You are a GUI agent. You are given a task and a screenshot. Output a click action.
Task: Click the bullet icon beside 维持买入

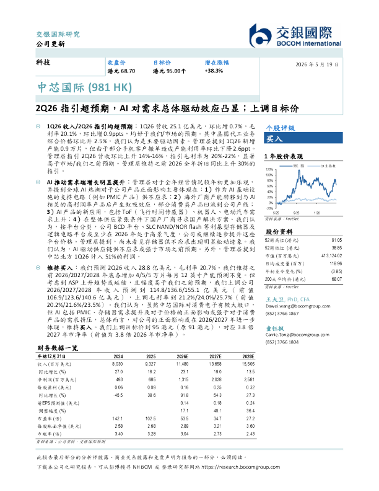pyautogui.click(x=38, y=267)
